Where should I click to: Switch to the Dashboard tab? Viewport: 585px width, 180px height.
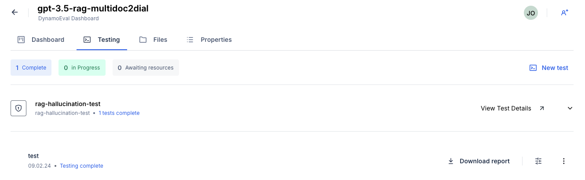point(41,40)
